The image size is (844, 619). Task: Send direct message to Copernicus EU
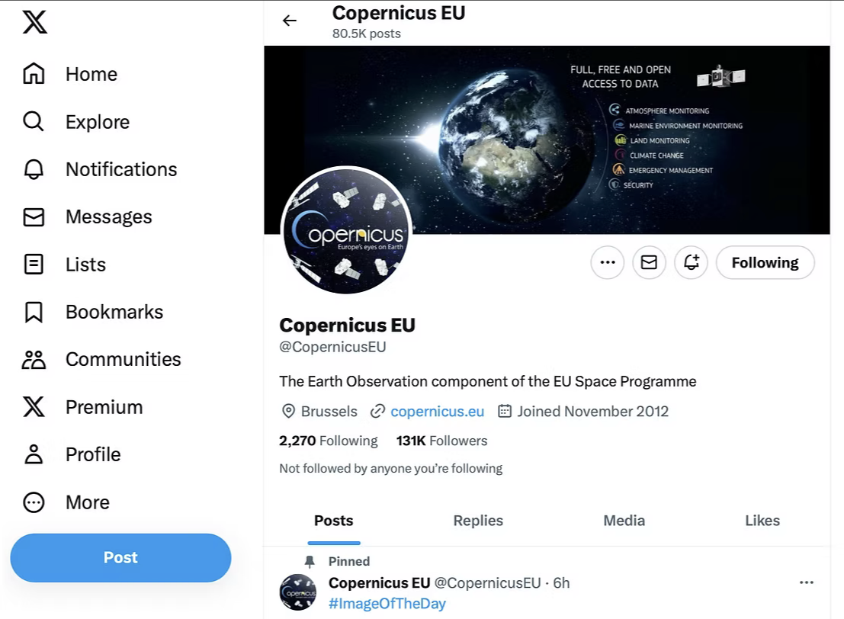[x=649, y=263]
